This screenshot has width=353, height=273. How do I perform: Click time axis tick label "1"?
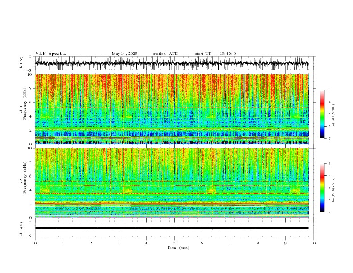click(x=63, y=243)
